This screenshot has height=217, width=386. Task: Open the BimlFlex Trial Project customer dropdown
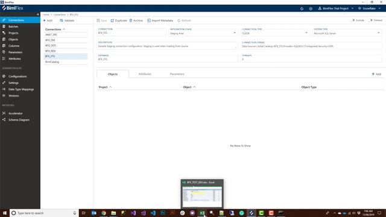click(336, 8)
